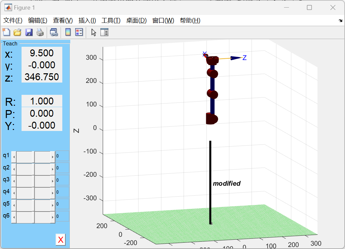This screenshot has height=249, width=345.
Task: Increase q5 with its right arrow
Action: coord(53,205)
